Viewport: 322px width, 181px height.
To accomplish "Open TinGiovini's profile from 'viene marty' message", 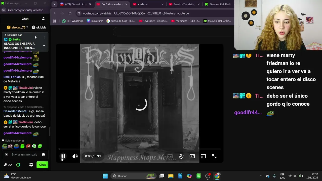I will tap(26, 88).
